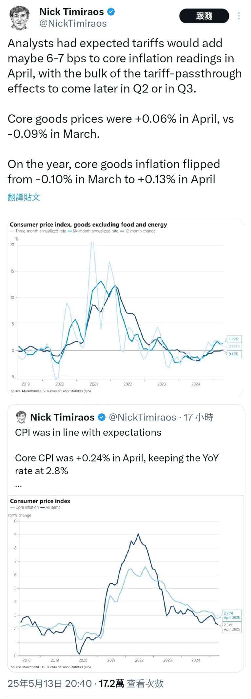This screenshot has height=699, width=251.
Task: Click the blue verified badge beside Nick Timiraos
Action: click(x=111, y=12)
